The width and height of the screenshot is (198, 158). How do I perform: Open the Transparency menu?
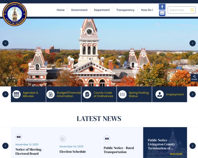pos(125,10)
